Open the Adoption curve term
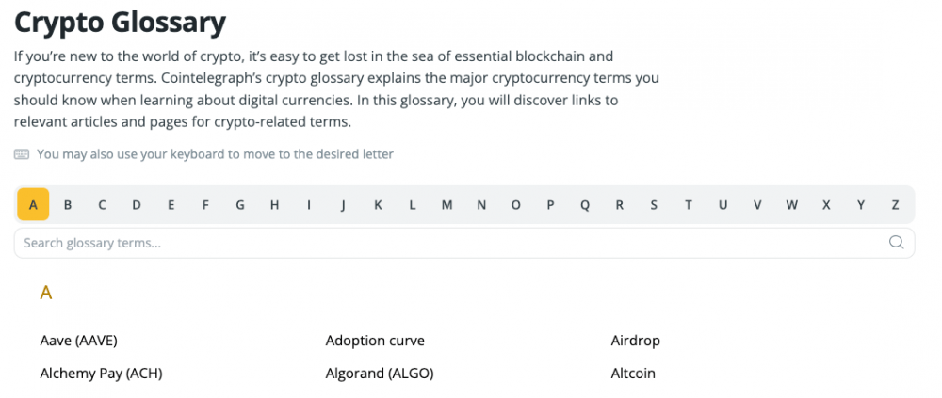Viewport: 942px width, 398px height. point(375,341)
